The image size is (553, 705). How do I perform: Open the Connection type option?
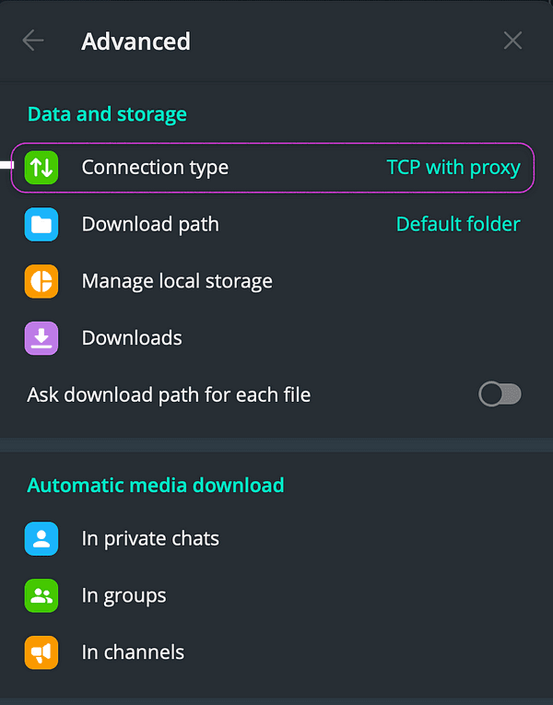pos(155,168)
